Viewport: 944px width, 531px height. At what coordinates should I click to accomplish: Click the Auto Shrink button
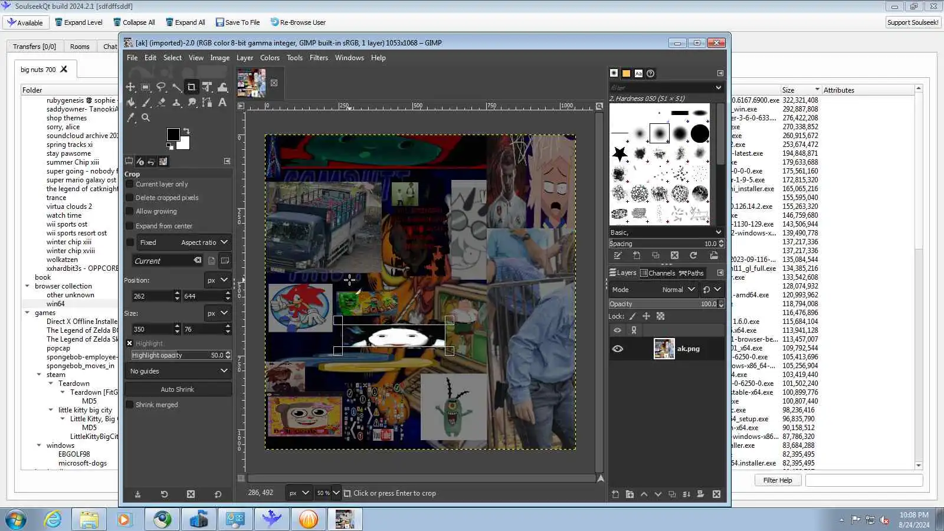(178, 389)
